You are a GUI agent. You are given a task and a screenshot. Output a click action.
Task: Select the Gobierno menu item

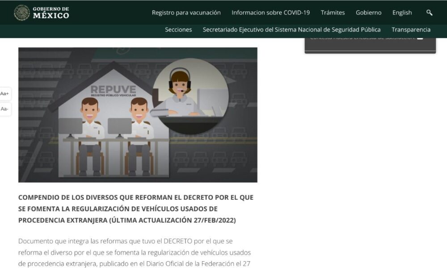(368, 13)
